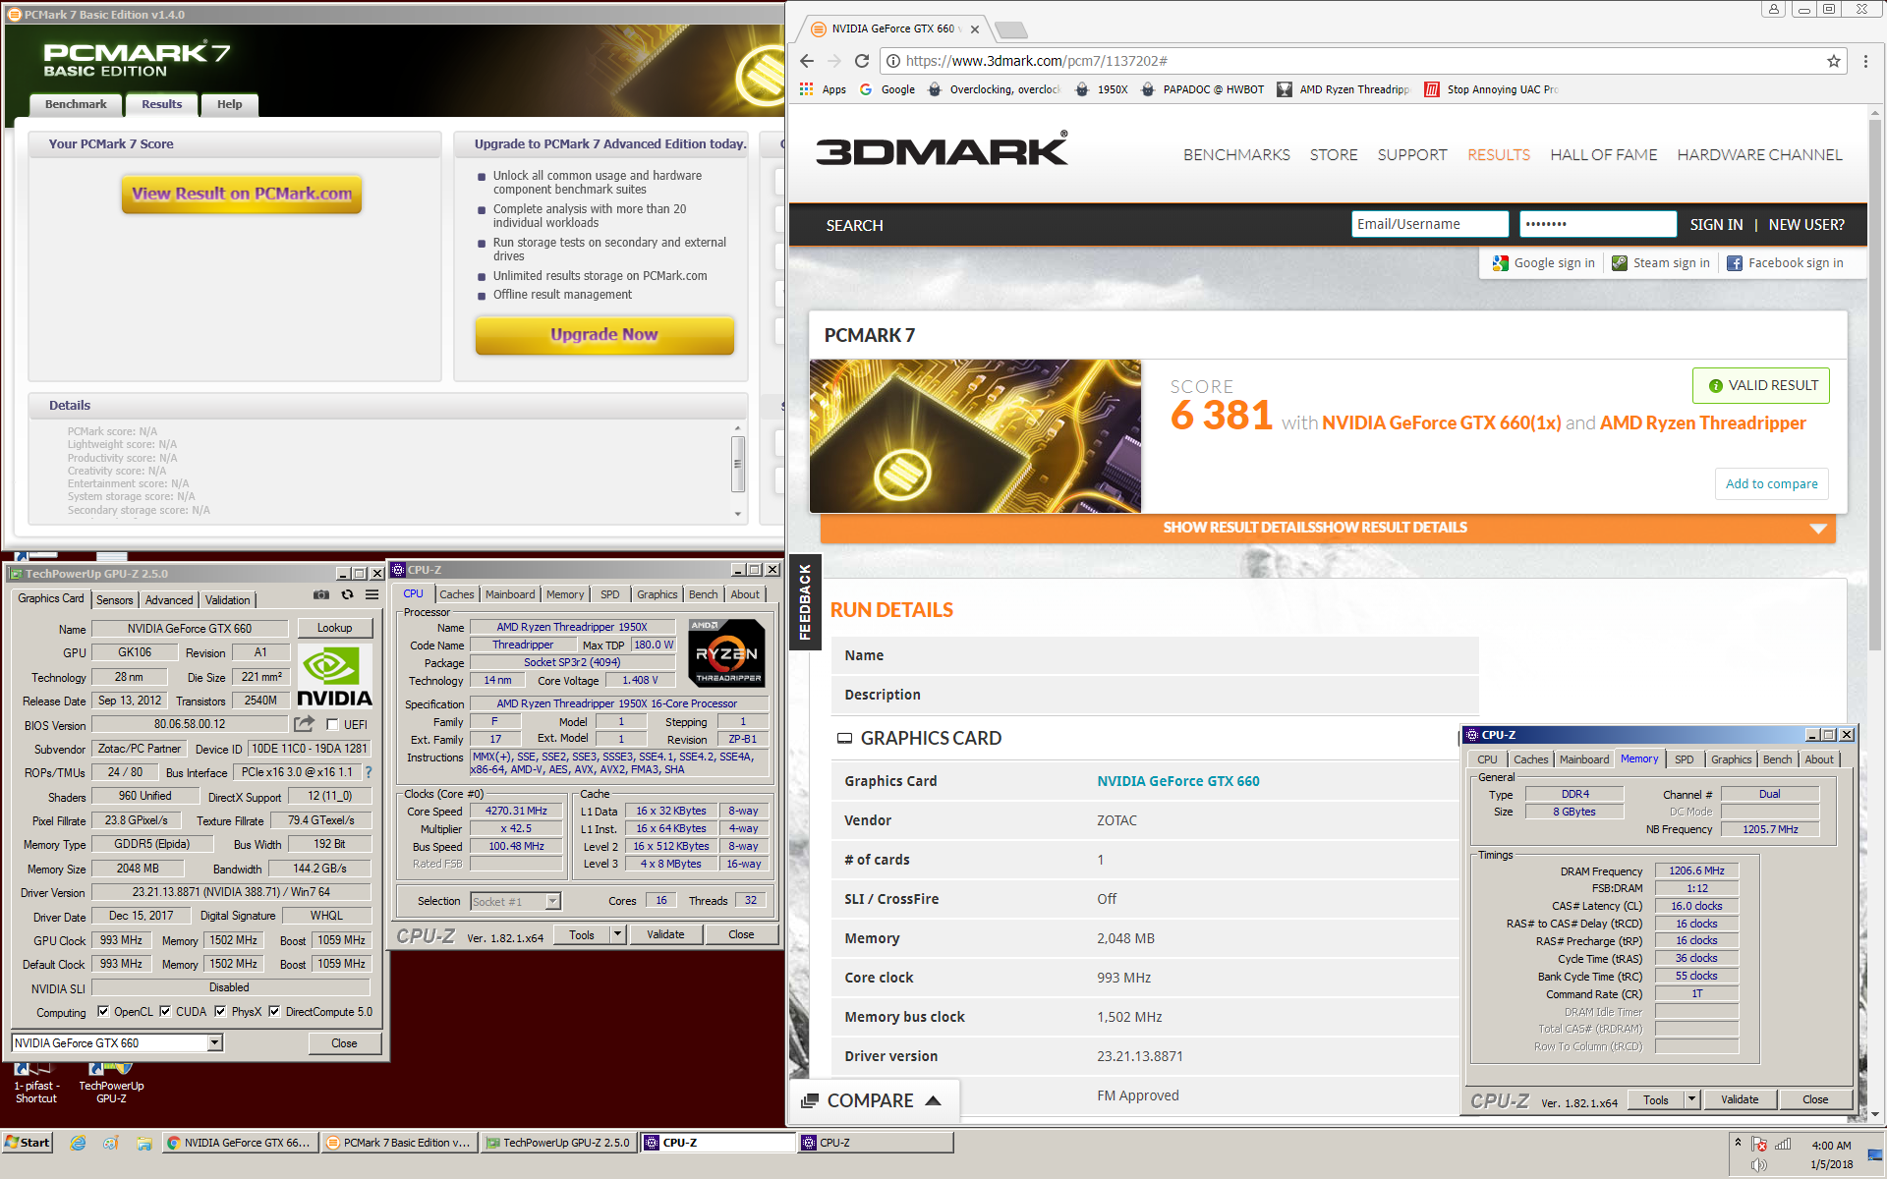
Task: Sign in with Steam
Action: [1660, 263]
